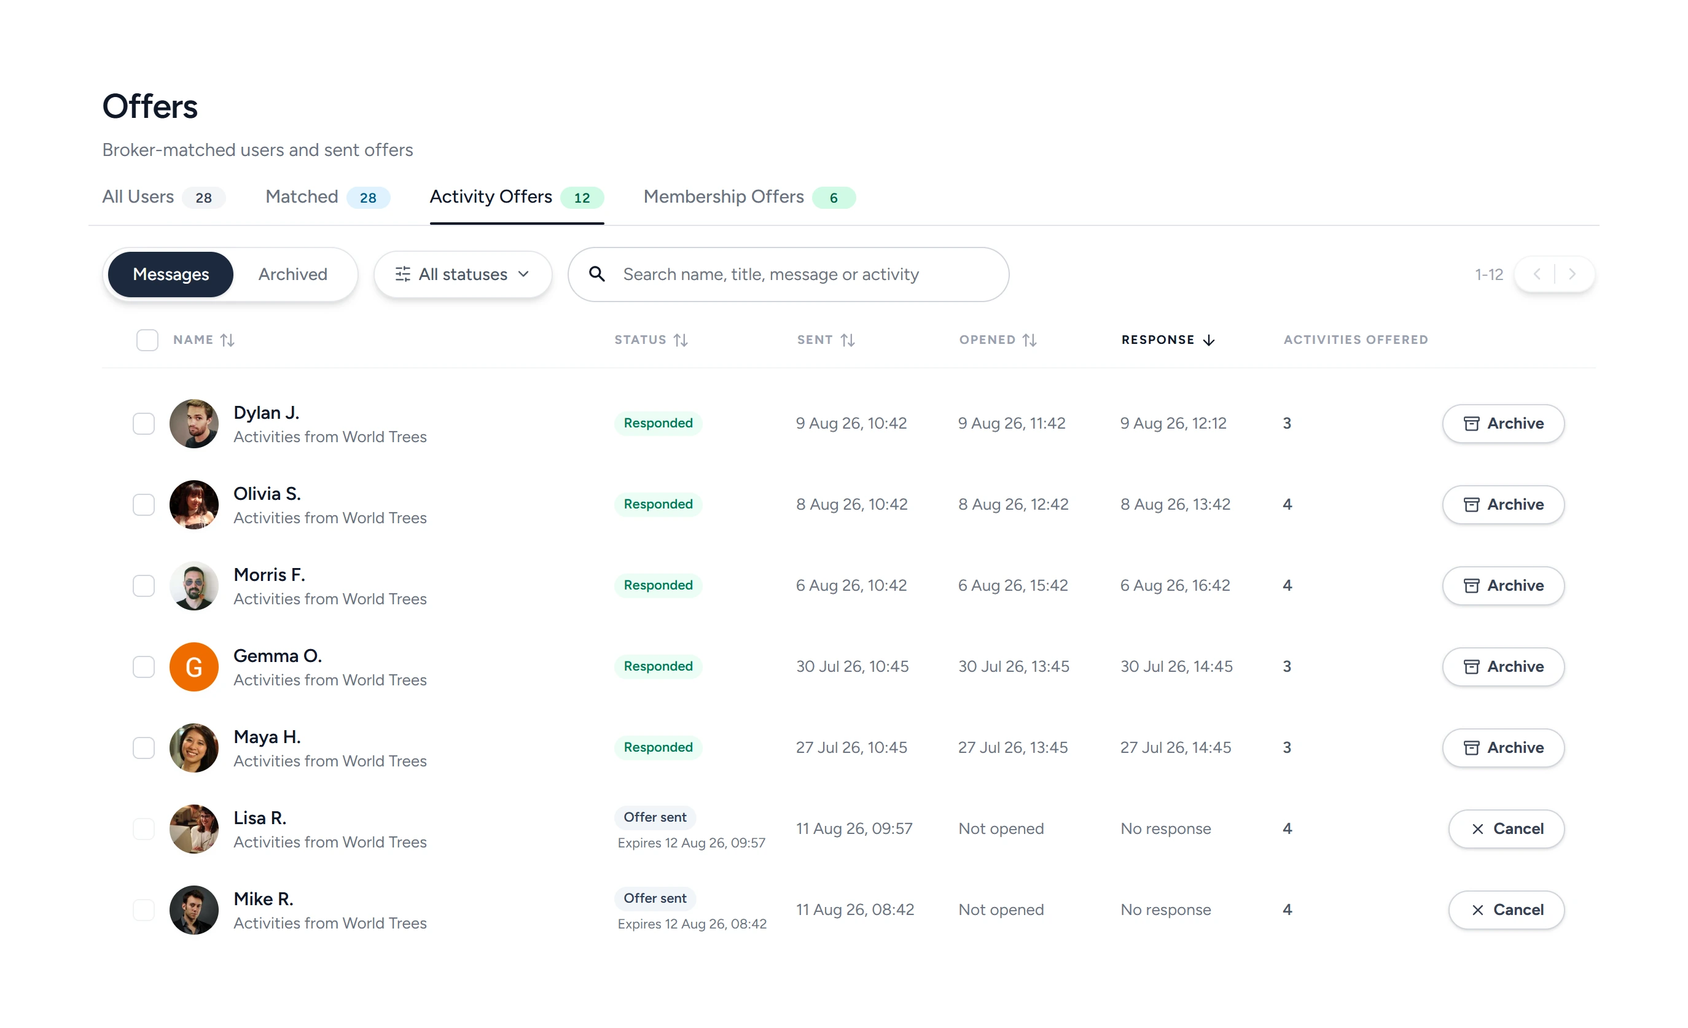The image size is (1688, 1028).
Task: Click the Morris F. name
Action: pyautogui.click(x=269, y=575)
